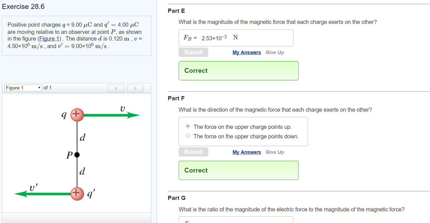Click the Exercise 28.6 title
Screen dimensions: 430x223
[23, 6]
